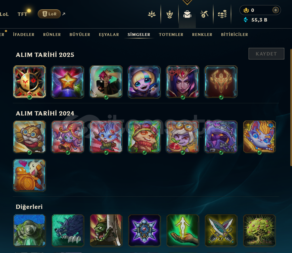Add RP with the plus icon
Screen dimensions: 292x253
pos(276,10)
